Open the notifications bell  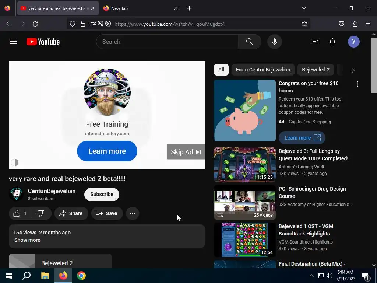click(332, 42)
